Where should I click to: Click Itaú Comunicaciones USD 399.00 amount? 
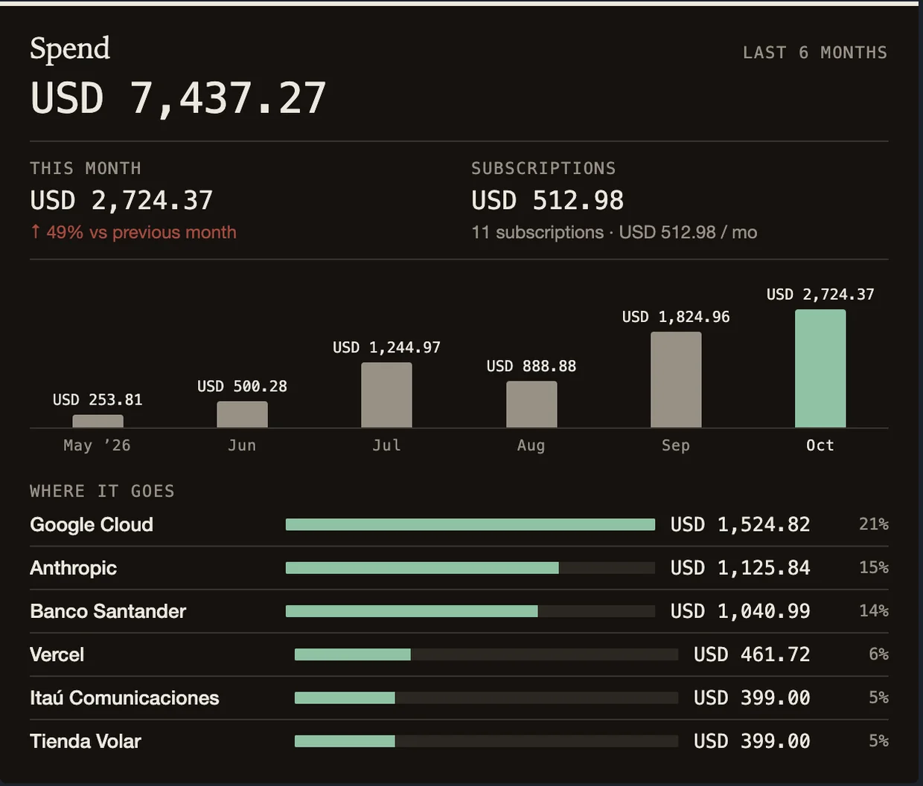coord(752,698)
